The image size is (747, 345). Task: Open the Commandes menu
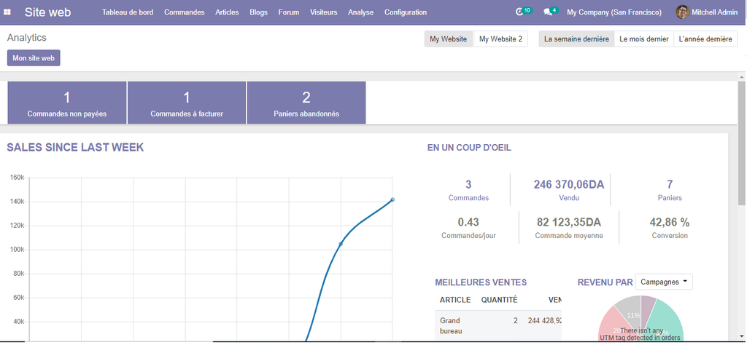184,12
